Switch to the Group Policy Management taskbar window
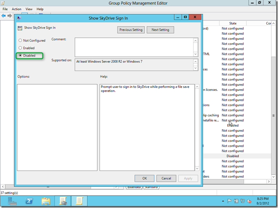This screenshot has width=278, height=208. pyautogui.click(x=63, y=201)
